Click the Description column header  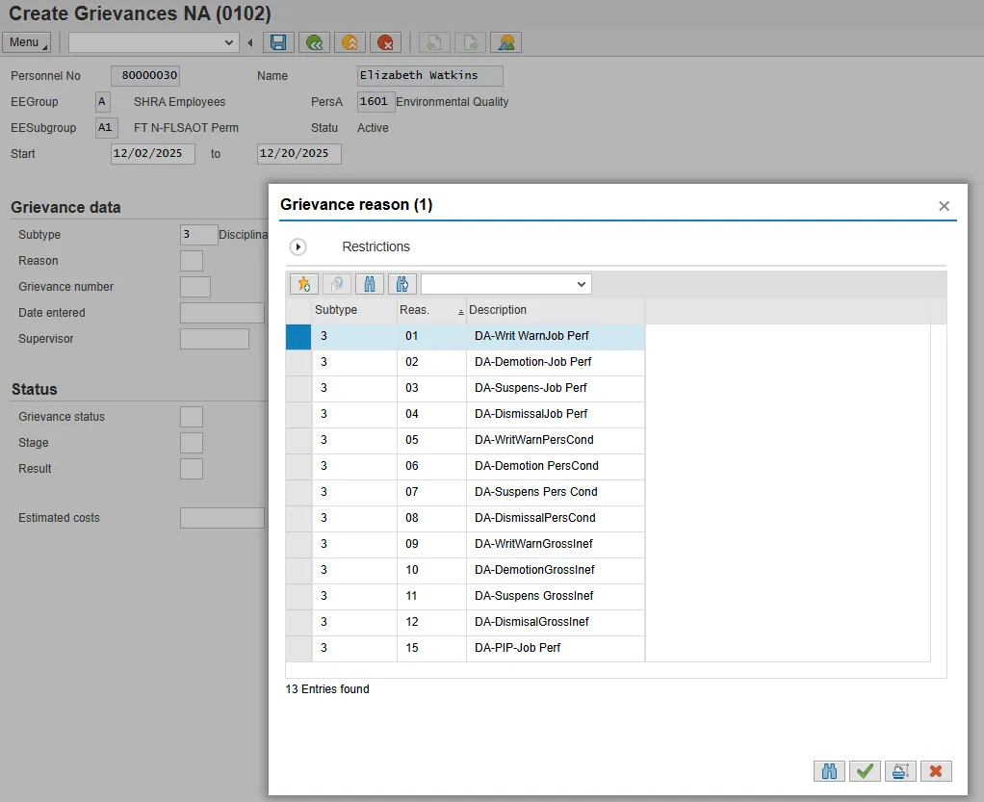click(x=498, y=310)
